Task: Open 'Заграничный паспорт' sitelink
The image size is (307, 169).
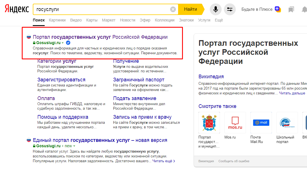Action: [139, 80]
